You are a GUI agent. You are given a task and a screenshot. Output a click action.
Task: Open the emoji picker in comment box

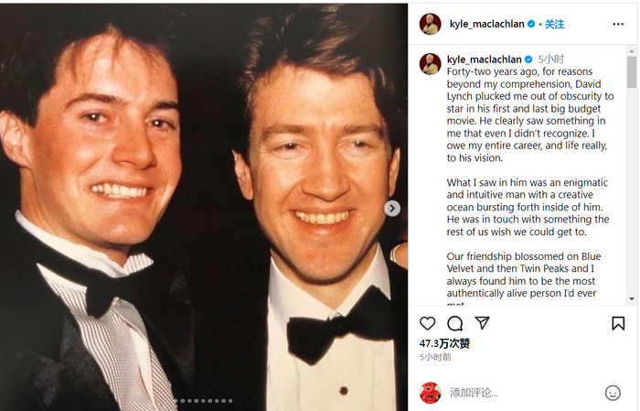pyautogui.click(x=613, y=393)
